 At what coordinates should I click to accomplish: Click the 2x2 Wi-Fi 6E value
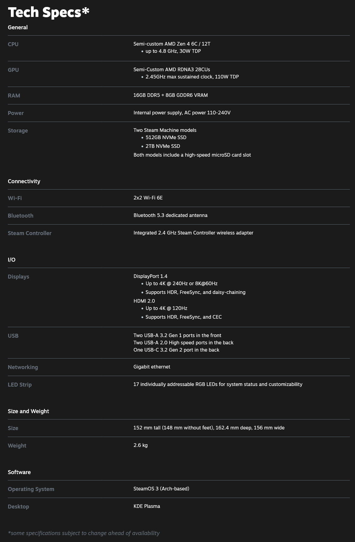(148, 198)
